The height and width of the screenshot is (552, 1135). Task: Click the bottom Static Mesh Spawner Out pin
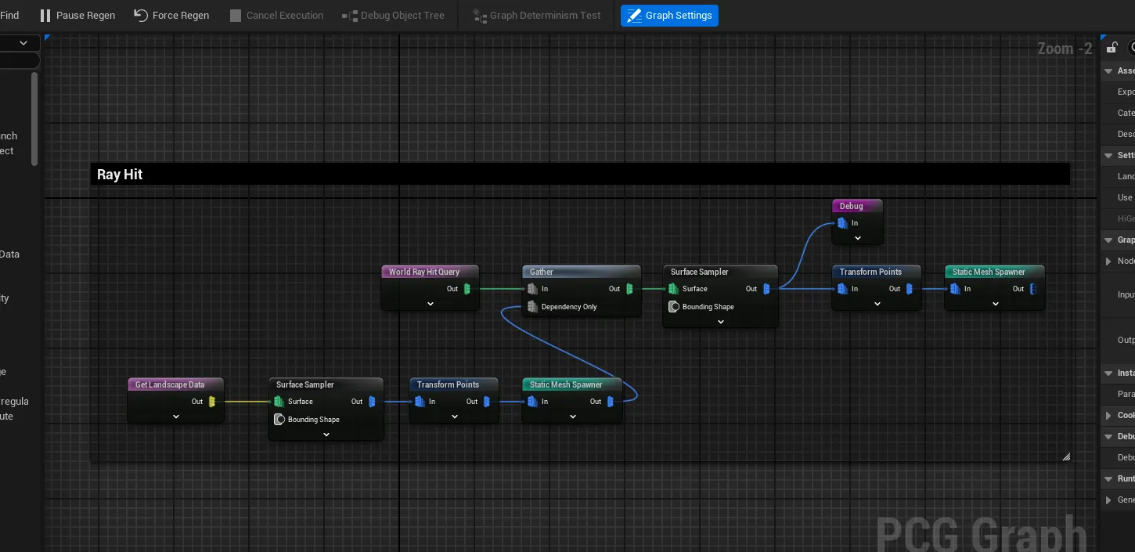pyautogui.click(x=611, y=402)
